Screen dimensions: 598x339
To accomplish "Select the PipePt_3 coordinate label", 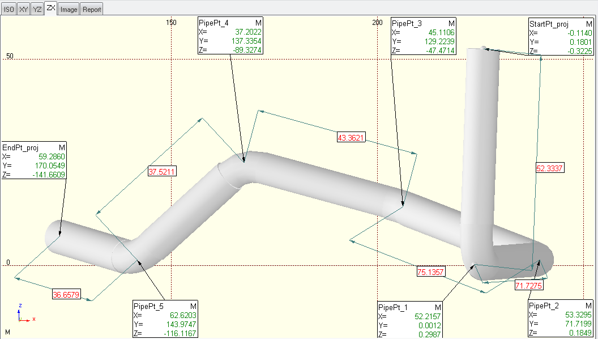I will (423, 36).
